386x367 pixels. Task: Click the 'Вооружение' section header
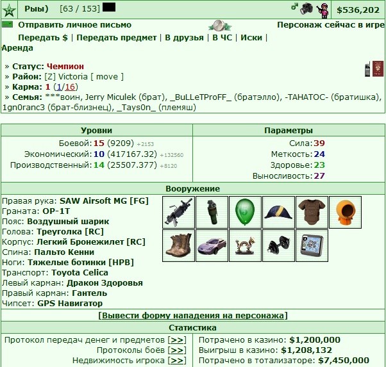[x=193, y=189]
